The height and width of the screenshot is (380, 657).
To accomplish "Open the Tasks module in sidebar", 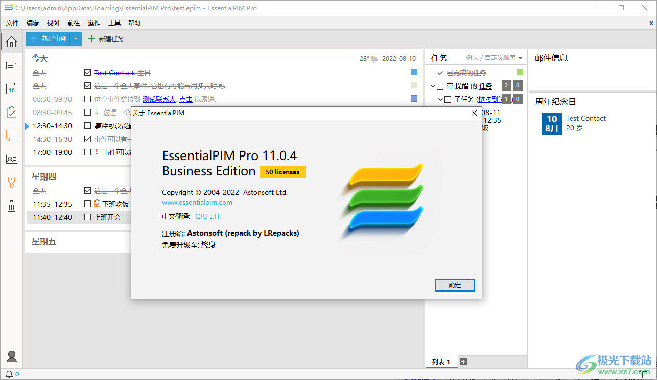I will [11, 112].
